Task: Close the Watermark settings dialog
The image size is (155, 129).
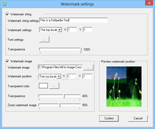Action: (x=149, y=3)
